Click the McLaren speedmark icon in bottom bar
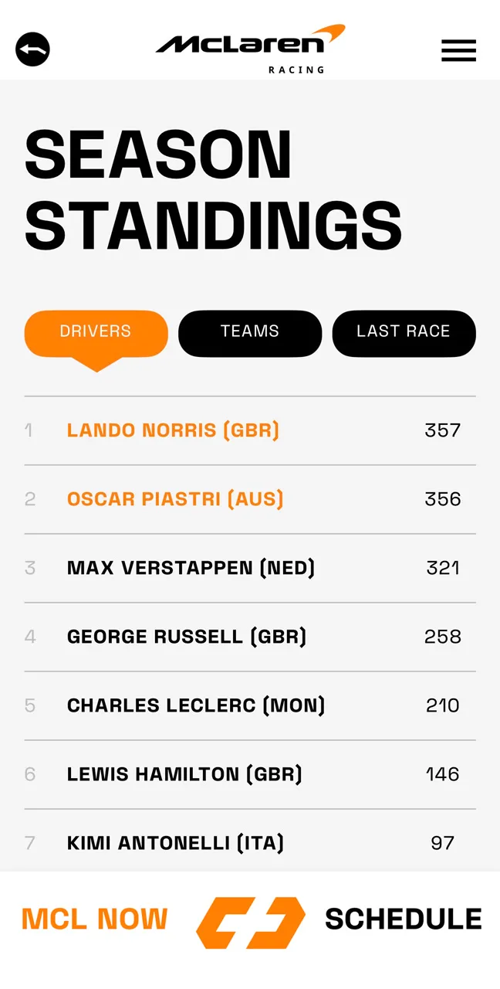This screenshot has width=500, height=989. pyautogui.click(x=250, y=919)
